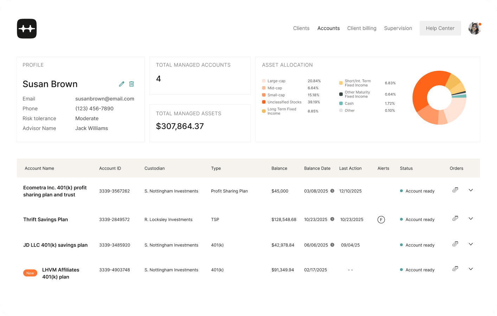Open the Thrift Savings Plan account
The image size is (497, 316).
click(46, 220)
